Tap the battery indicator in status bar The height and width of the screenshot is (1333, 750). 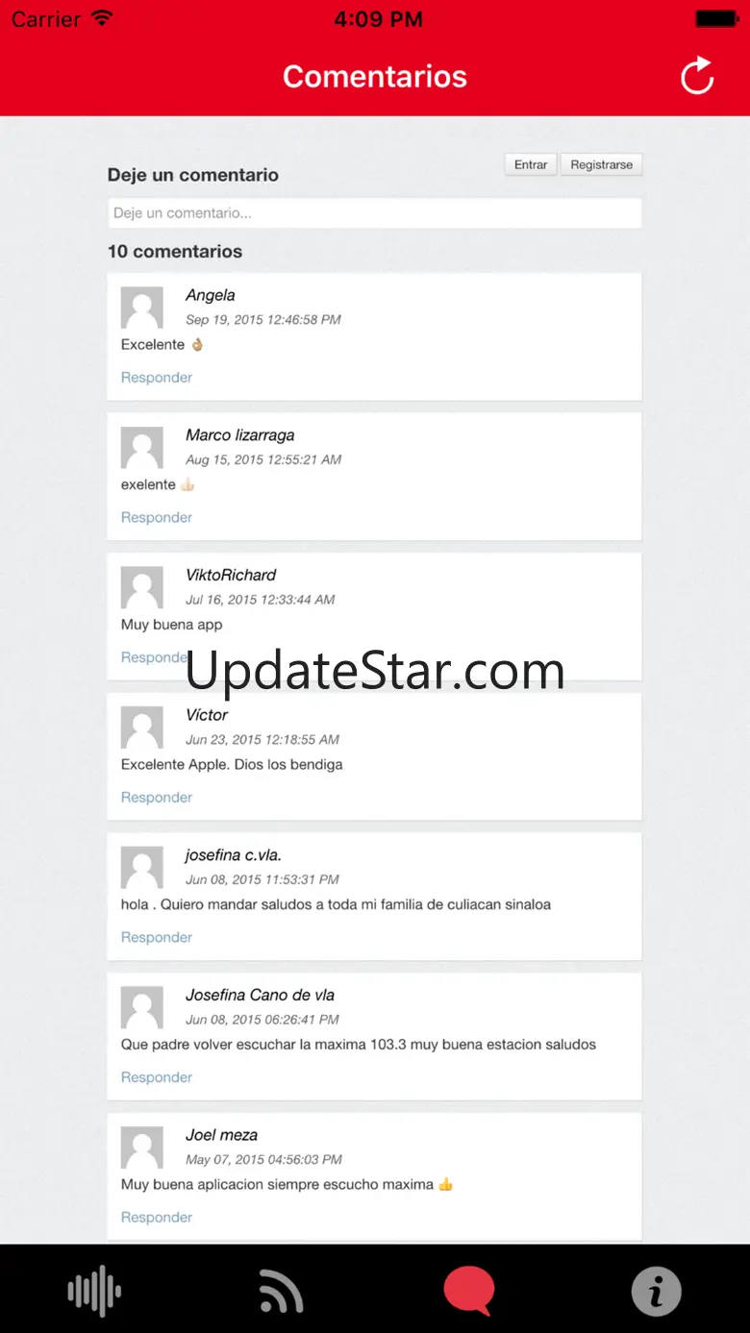pyautogui.click(x=716, y=18)
